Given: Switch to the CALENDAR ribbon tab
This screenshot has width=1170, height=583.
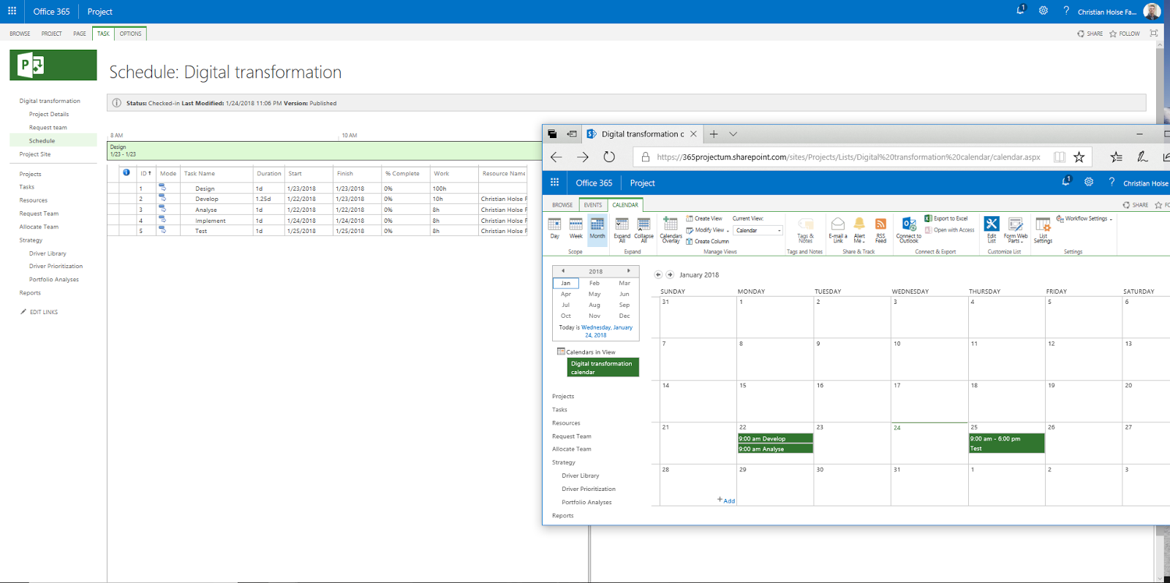Looking at the screenshot, I should [625, 205].
